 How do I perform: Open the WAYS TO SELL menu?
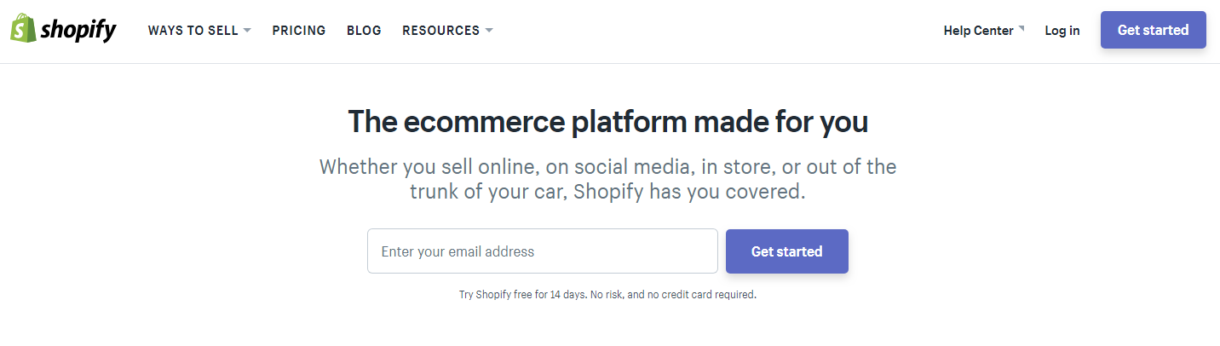coord(193,31)
